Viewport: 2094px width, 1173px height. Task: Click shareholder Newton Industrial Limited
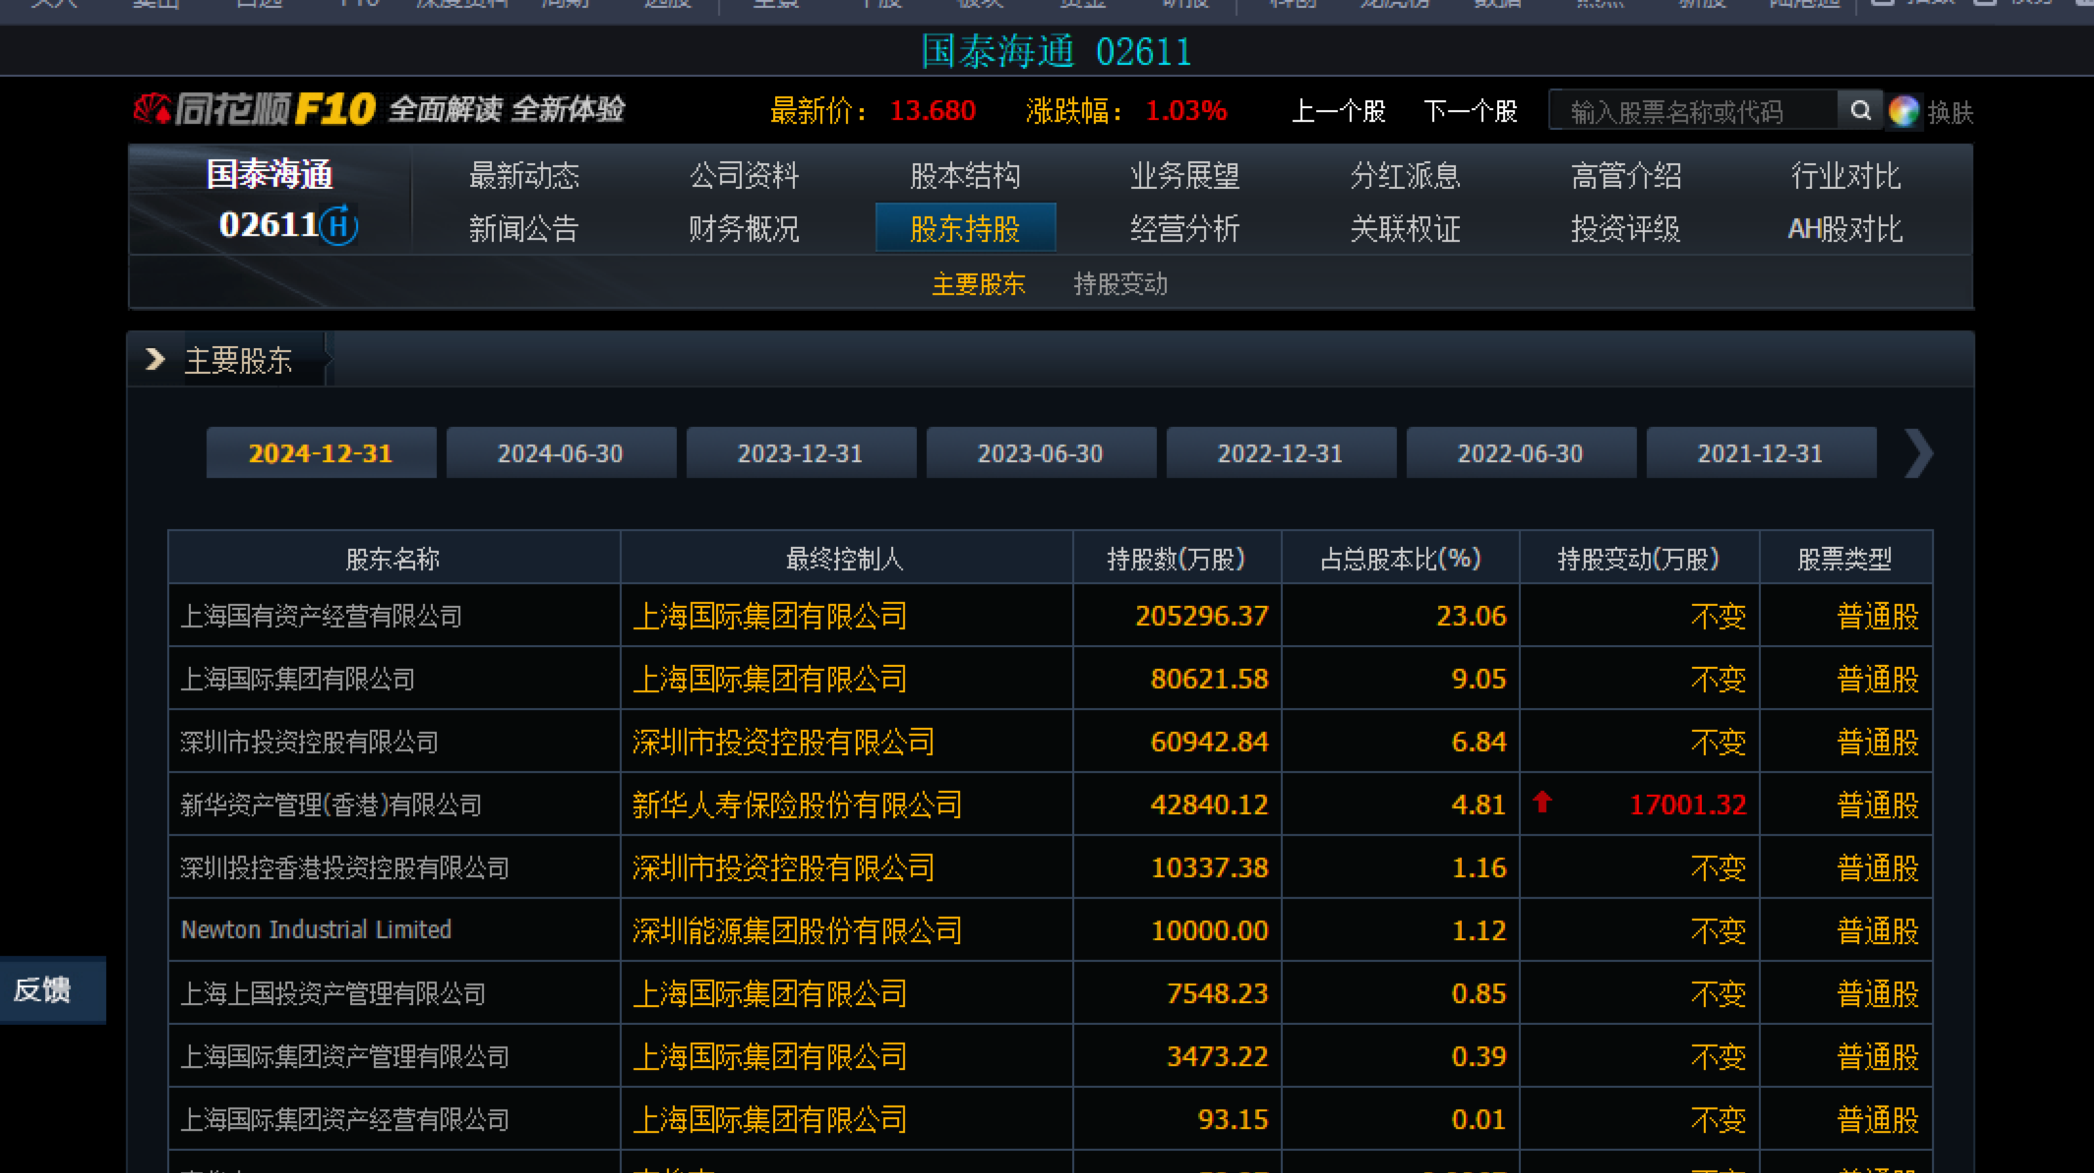click(315, 930)
